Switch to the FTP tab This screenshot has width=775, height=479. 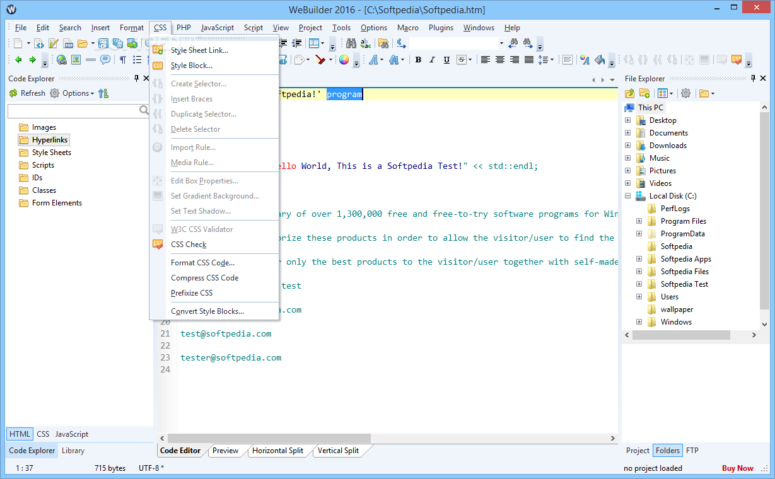tap(692, 451)
